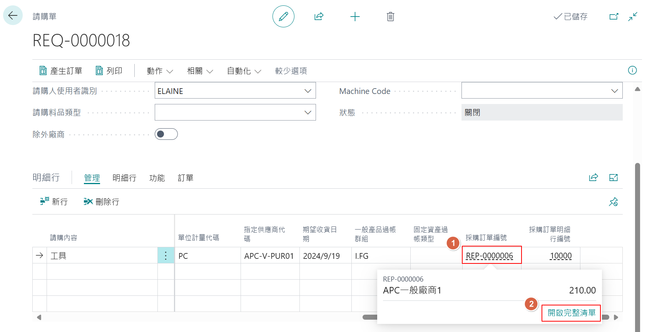Click the pencil edit icon
The width and height of the screenshot is (657, 332).
pyautogui.click(x=283, y=16)
